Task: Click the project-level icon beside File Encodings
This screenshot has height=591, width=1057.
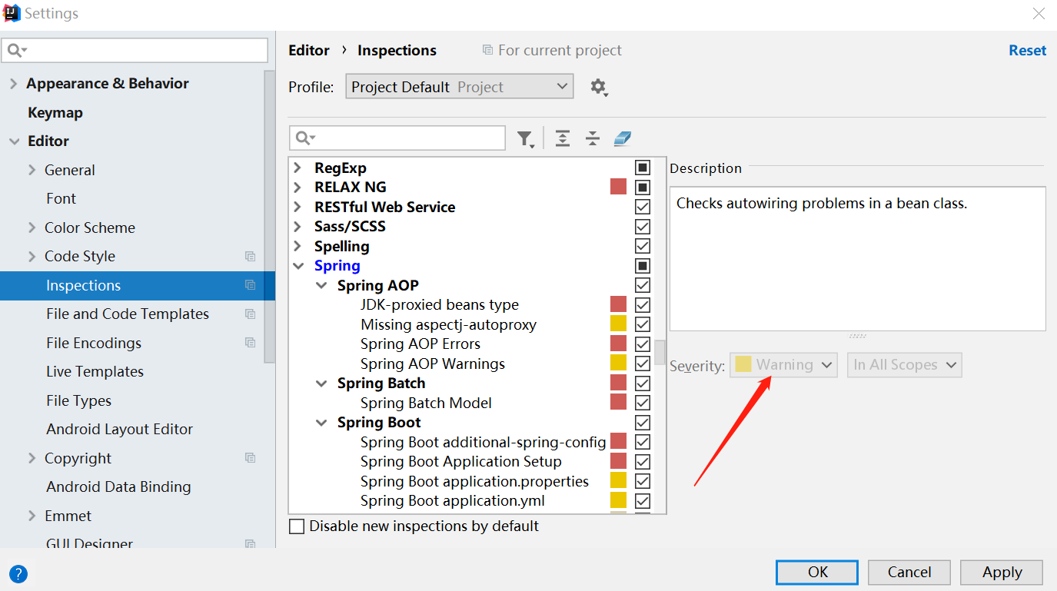Action: [x=250, y=343]
